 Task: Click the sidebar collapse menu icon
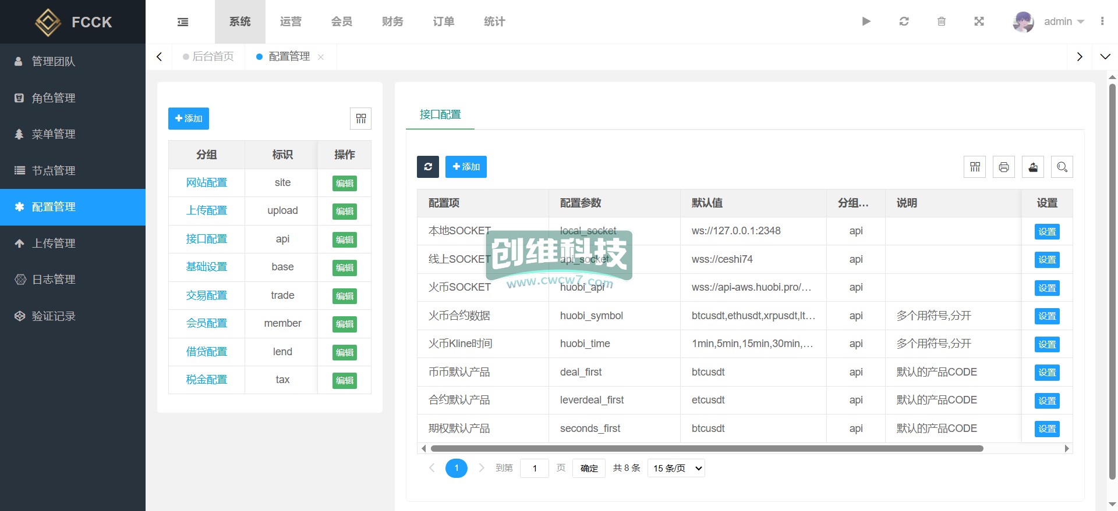[183, 22]
